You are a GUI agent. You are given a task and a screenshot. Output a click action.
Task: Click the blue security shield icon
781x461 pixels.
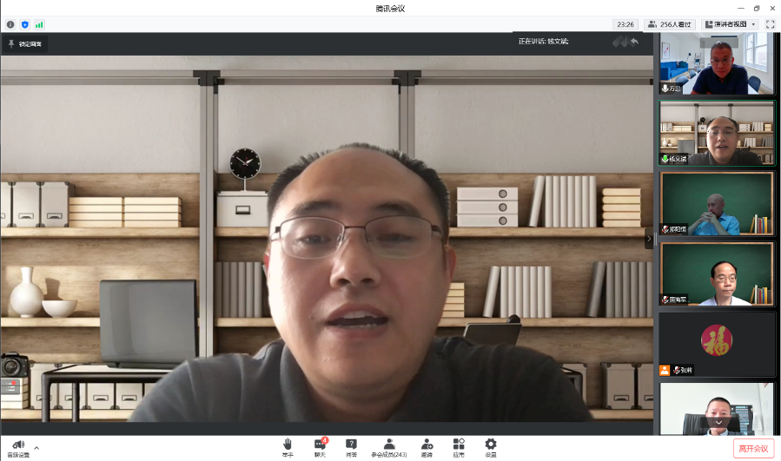24,24
